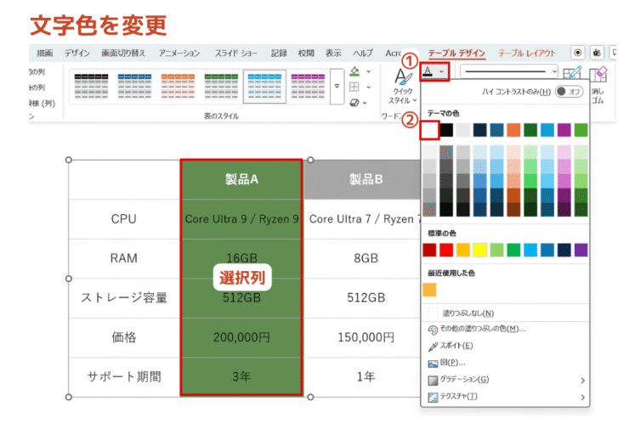The image size is (629, 429).
Task: Switch to the スライド ショー tab
Action: [236, 53]
